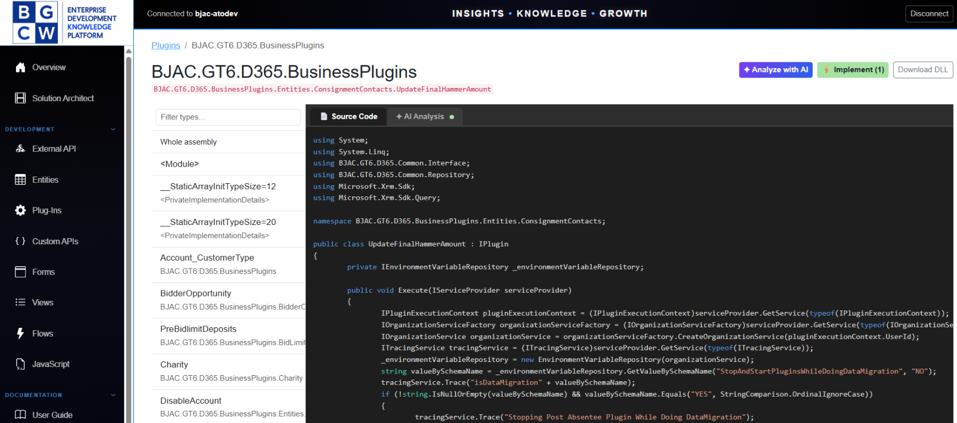The image size is (957, 423).
Task: Click the Views list icon
Action: (x=20, y=302)
